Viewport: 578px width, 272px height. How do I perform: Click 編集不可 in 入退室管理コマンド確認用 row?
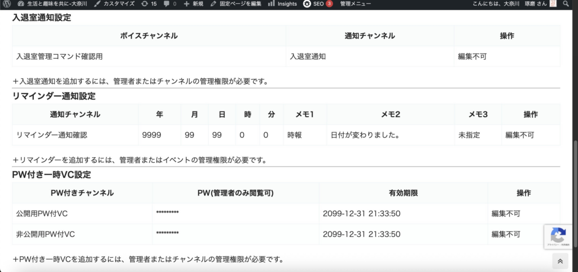coord(472,56)
